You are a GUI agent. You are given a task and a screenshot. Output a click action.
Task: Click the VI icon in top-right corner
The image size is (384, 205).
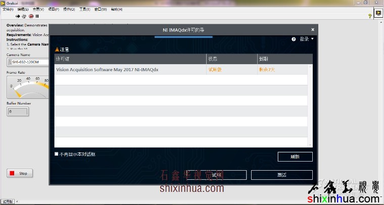coord(377,14)
